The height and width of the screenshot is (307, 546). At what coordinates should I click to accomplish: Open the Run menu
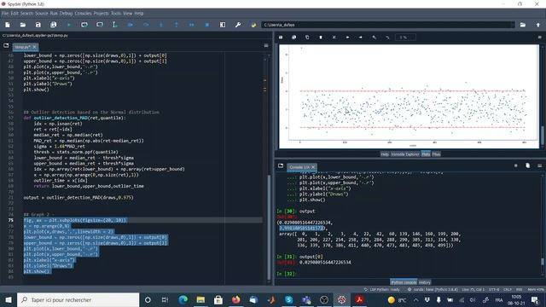54,14
